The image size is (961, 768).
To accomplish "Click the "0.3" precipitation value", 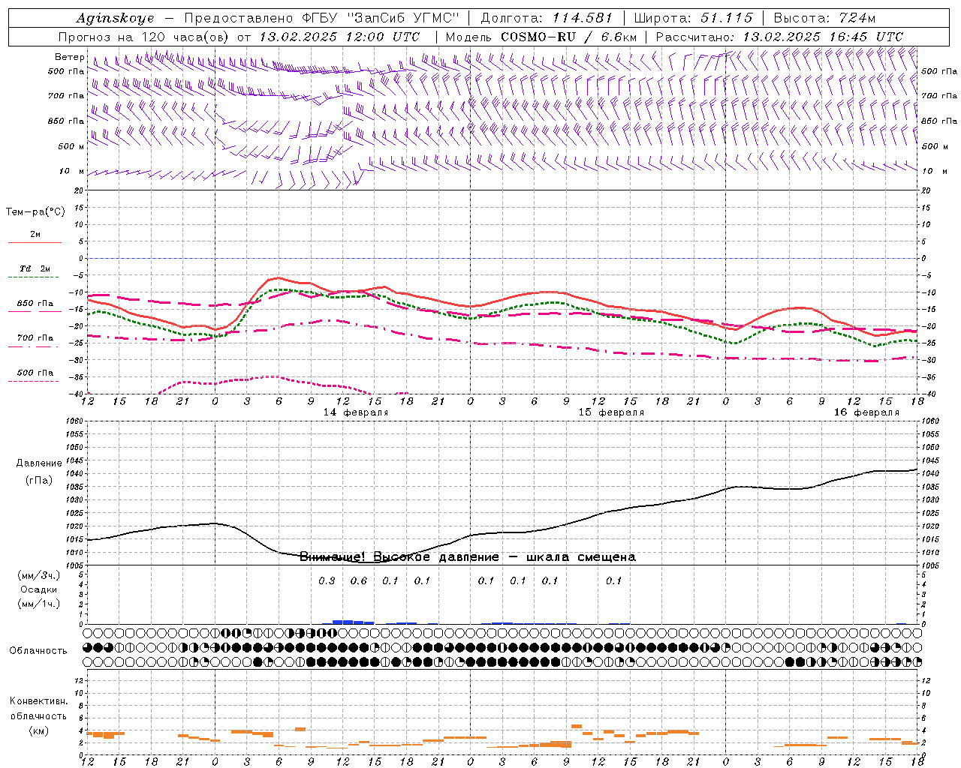I will [327, 580].
